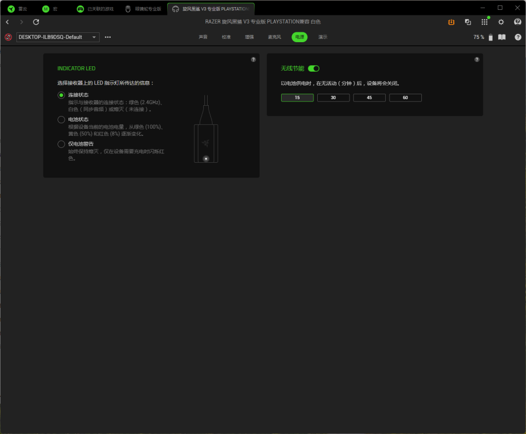Switch to the 眼镜蛇专业版 mouse tab
The image size is (526, 434).
[x=143, y=9]
